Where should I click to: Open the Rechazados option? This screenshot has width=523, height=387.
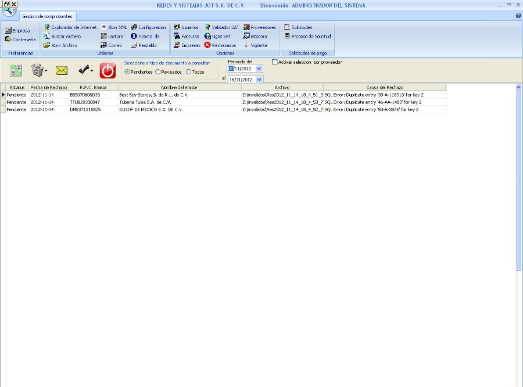coord(220,45)
